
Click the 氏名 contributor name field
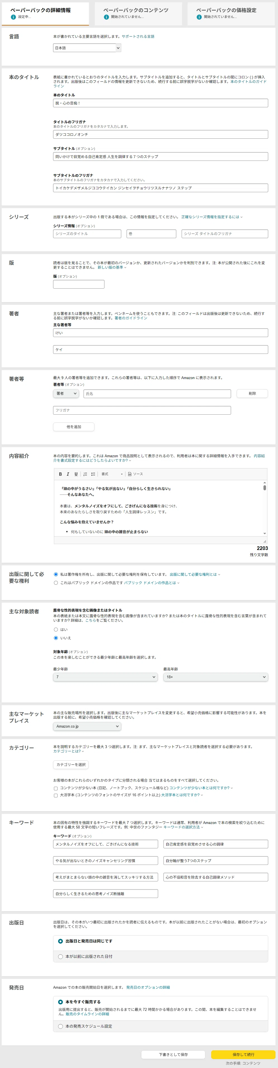[x=157, y=393]
